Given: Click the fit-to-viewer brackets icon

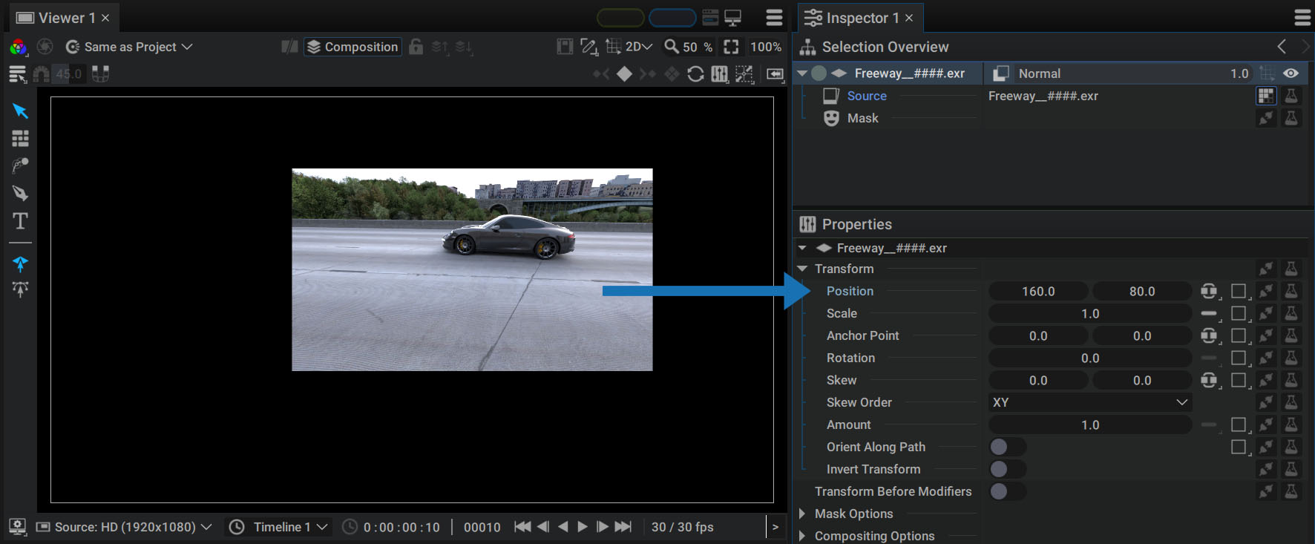Looking at the screenshot, I should pos(731,47).
